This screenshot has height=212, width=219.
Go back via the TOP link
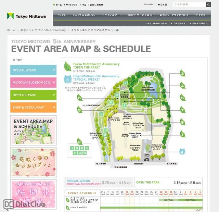click(x=18, y=60)
